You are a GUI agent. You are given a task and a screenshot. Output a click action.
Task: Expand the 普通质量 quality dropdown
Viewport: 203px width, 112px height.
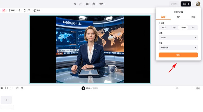[178, 48]
